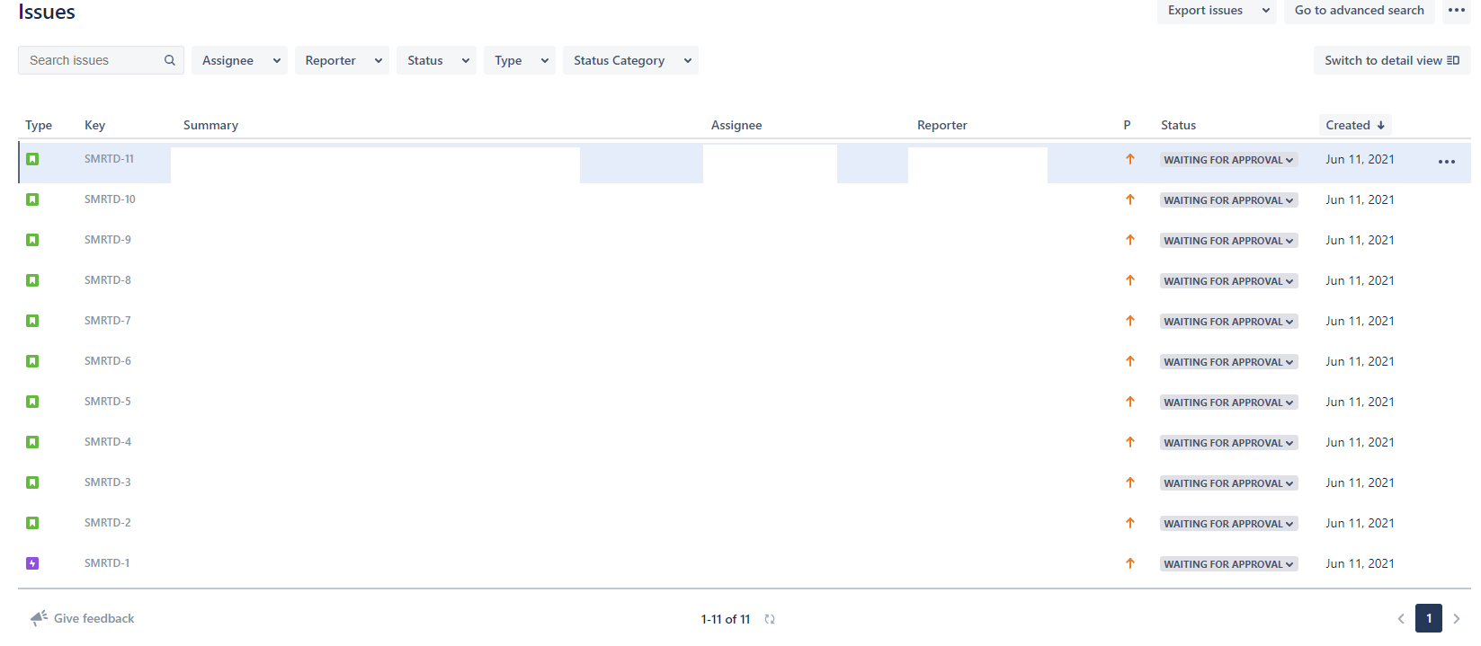This screenshot has width=1481, height=646.
Task: Click the story type icon for SMRTD-4
Action: point(32,442)
